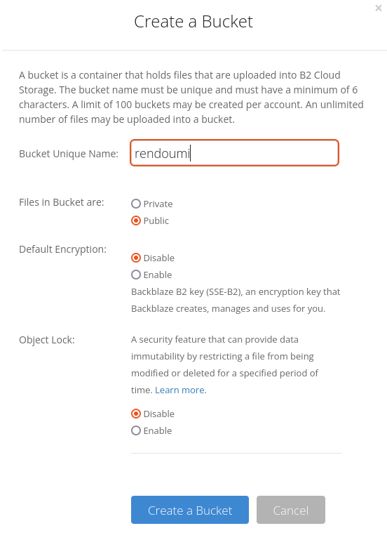Click into the Bucket Unique Name field
The width and height of the screenshot is (387, 540).
(x=234, y=153)
